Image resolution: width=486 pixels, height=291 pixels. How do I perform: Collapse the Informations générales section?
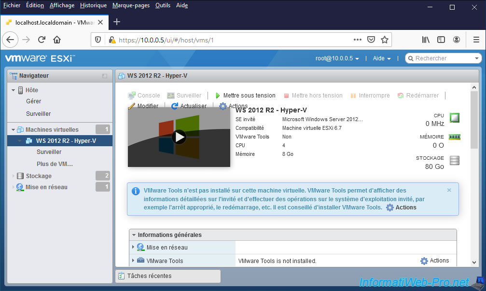point(134,235)
